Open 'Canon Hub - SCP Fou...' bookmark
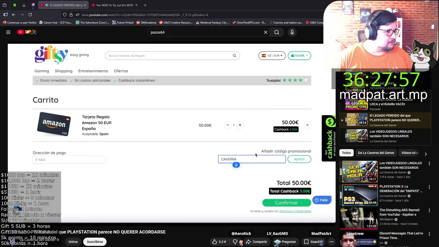This screenshot has width=439, height=247. point(56,23)
